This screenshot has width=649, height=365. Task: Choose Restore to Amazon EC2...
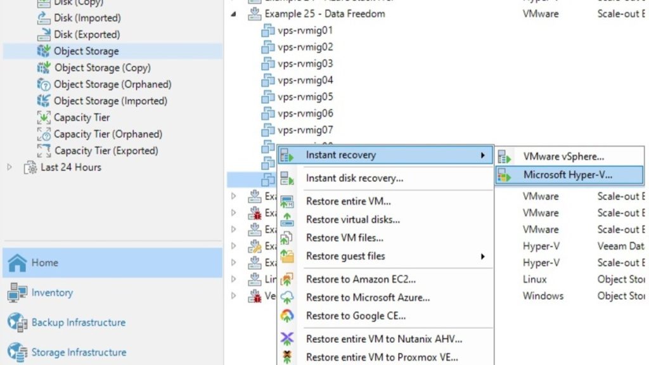(386, 279)
